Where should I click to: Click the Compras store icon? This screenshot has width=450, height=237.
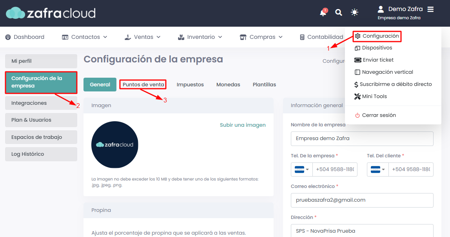[x=243, y=37]
